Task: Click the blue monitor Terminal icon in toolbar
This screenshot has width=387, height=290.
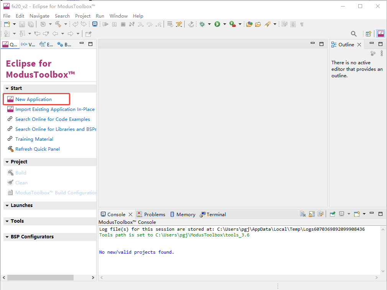Action: (95, 24)
